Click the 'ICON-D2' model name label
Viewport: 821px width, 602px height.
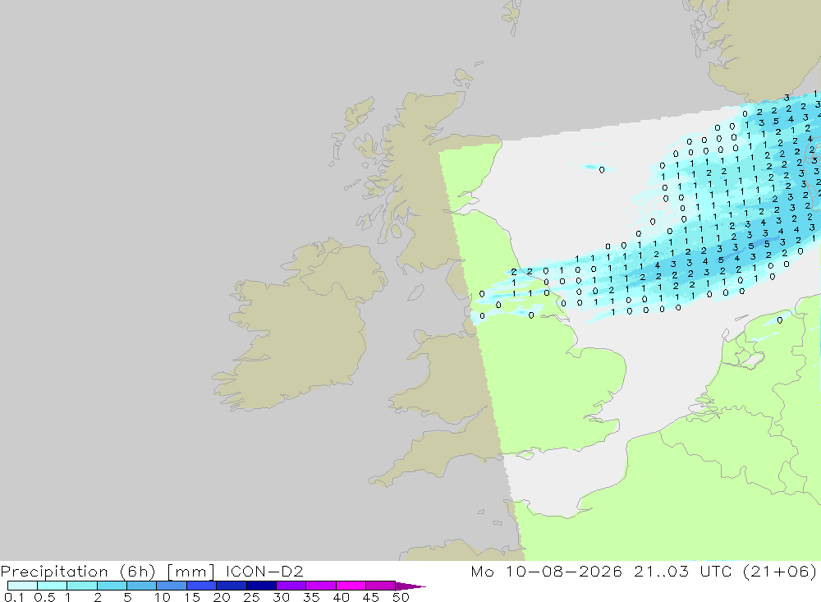(x=264, y=571)
